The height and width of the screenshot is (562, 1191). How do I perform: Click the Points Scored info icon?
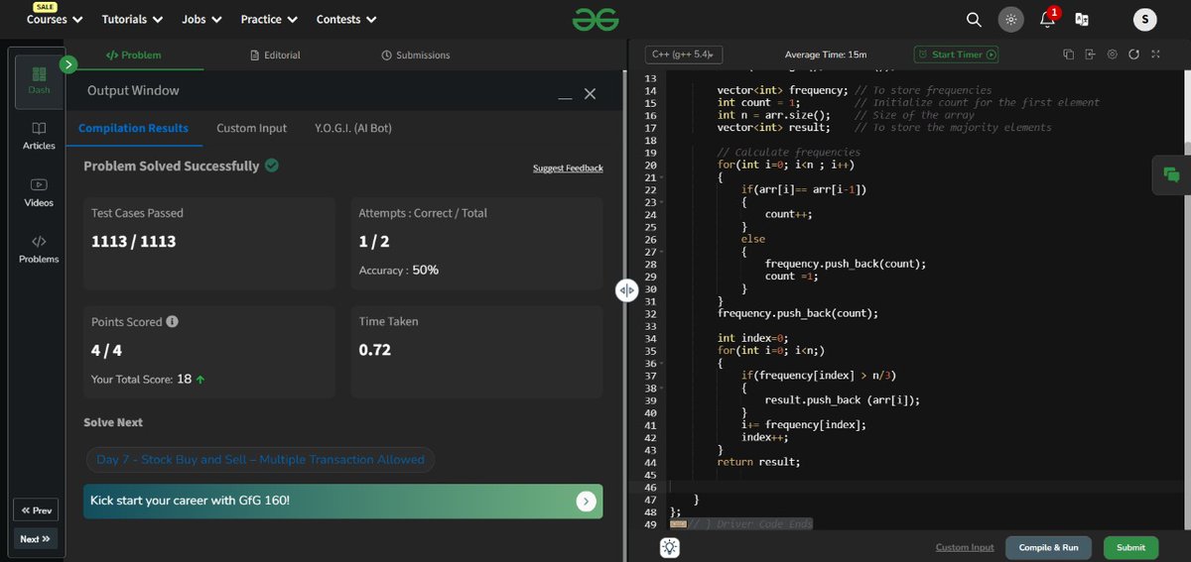[x=173, y=322]
